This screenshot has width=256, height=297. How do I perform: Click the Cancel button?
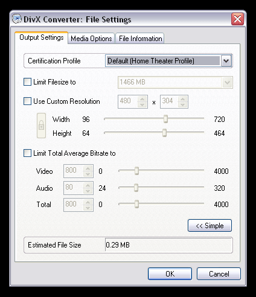coord(219,273)
